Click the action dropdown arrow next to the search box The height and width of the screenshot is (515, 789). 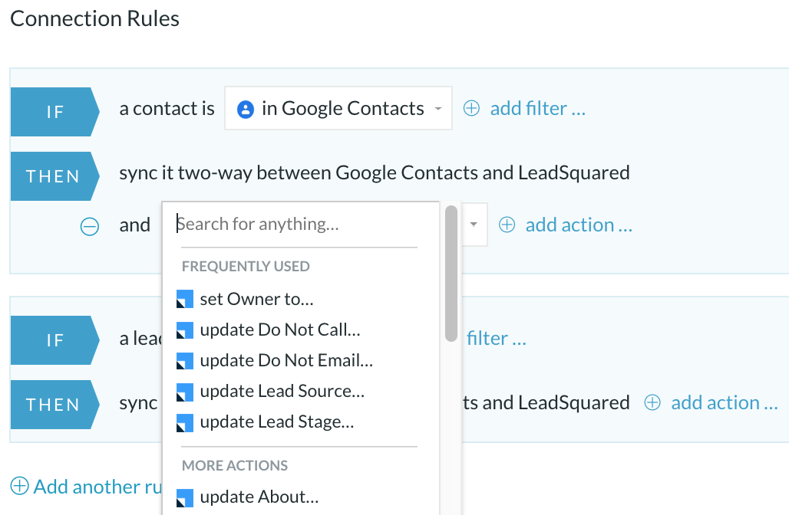474,225
